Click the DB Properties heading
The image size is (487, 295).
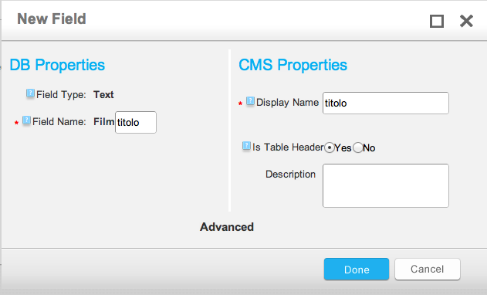pyautogui.click(x=57, y=66)
